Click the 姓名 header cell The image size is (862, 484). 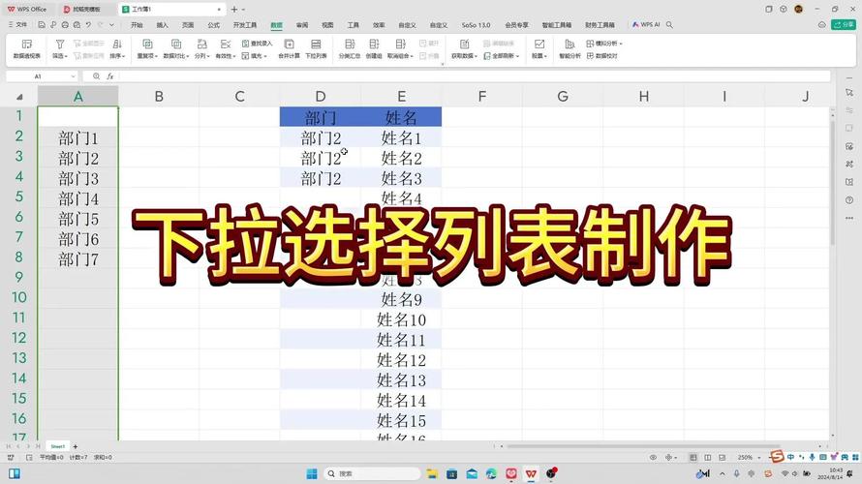[x=401, y=117]
